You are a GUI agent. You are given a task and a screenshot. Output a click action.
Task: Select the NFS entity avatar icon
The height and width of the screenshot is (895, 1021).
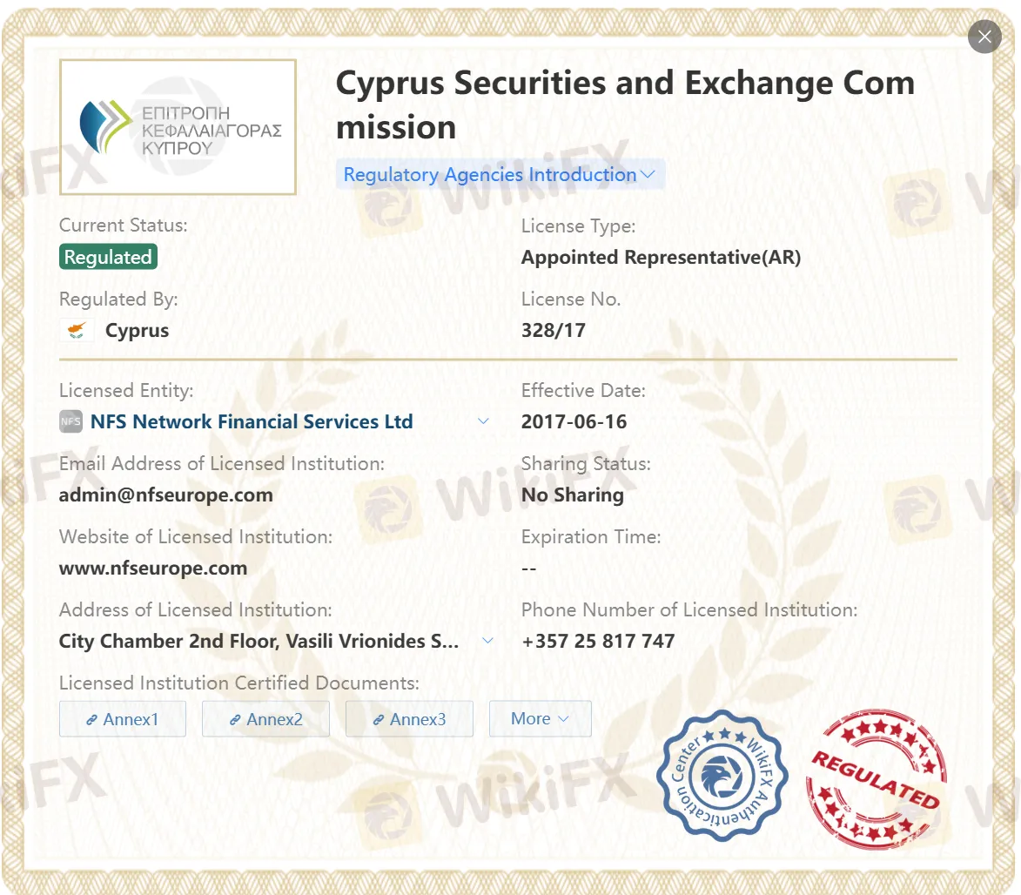click(x=71, y=421)
